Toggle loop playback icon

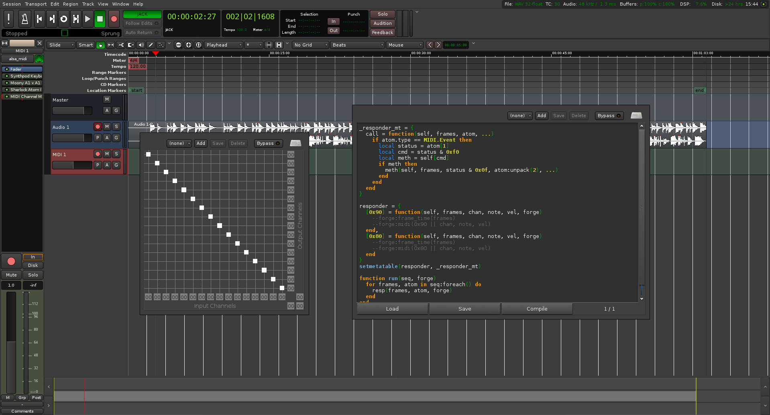63,19
